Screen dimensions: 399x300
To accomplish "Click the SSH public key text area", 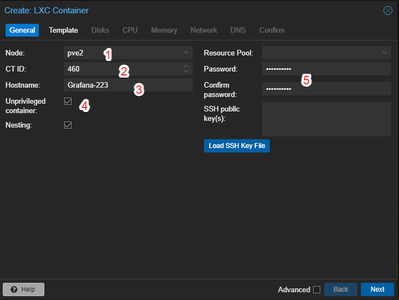I will [x=326, y=119].
